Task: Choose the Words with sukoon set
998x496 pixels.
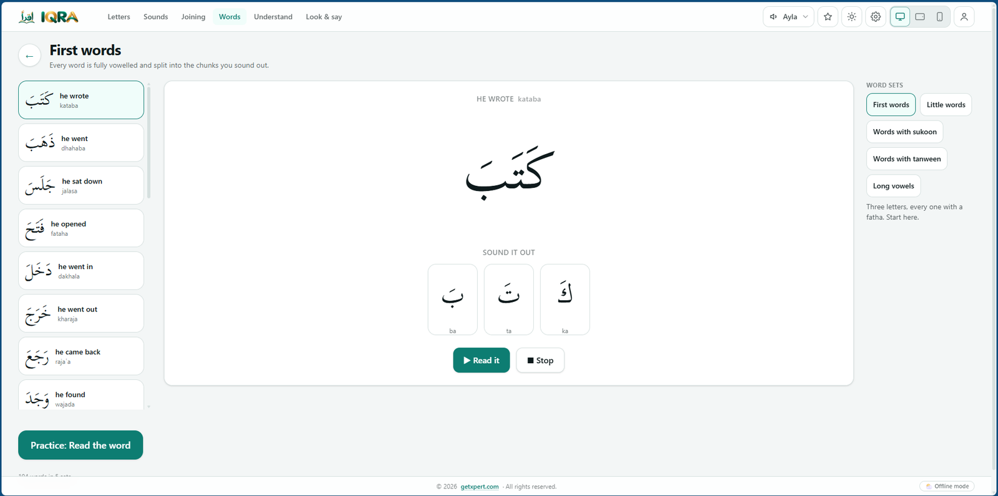Action: click(904, 132)
